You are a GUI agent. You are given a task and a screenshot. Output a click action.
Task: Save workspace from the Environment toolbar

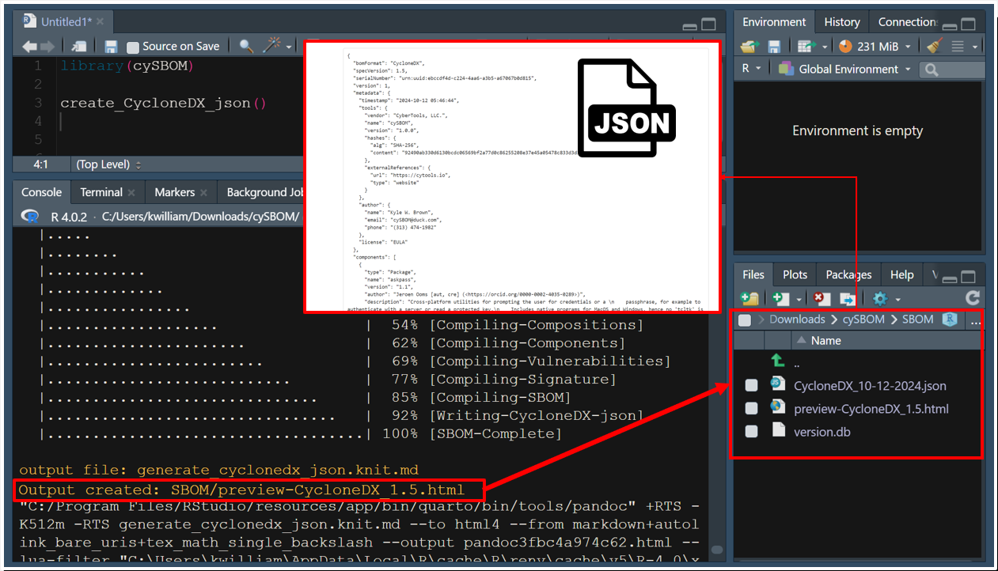[774, 47]
